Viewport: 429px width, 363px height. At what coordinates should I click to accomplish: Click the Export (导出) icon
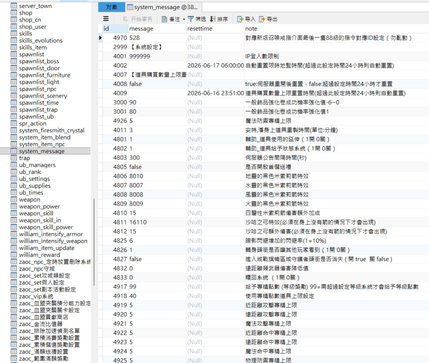[262, 19]
